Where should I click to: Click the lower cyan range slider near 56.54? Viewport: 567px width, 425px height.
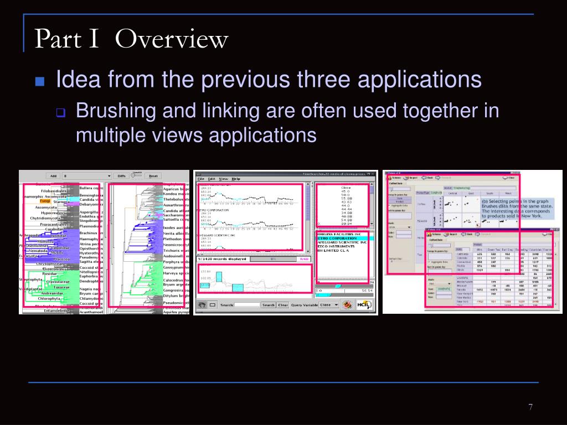(323, 295)
